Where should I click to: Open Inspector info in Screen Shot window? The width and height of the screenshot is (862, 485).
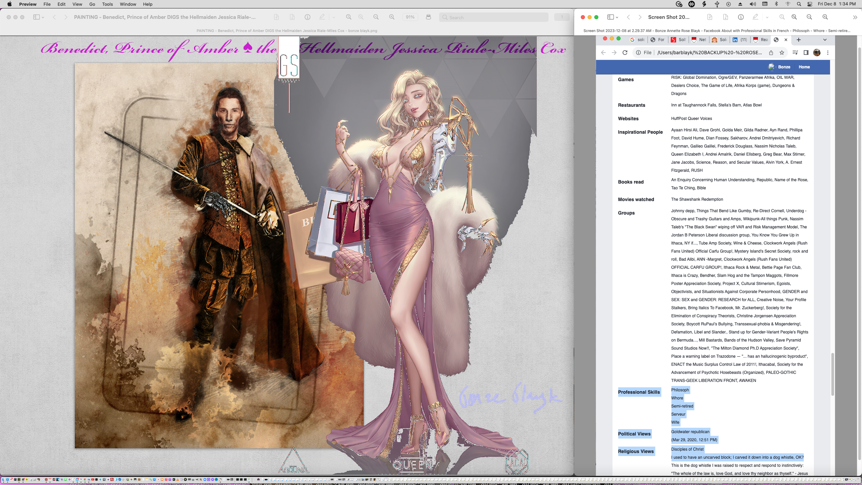point(741,17)
